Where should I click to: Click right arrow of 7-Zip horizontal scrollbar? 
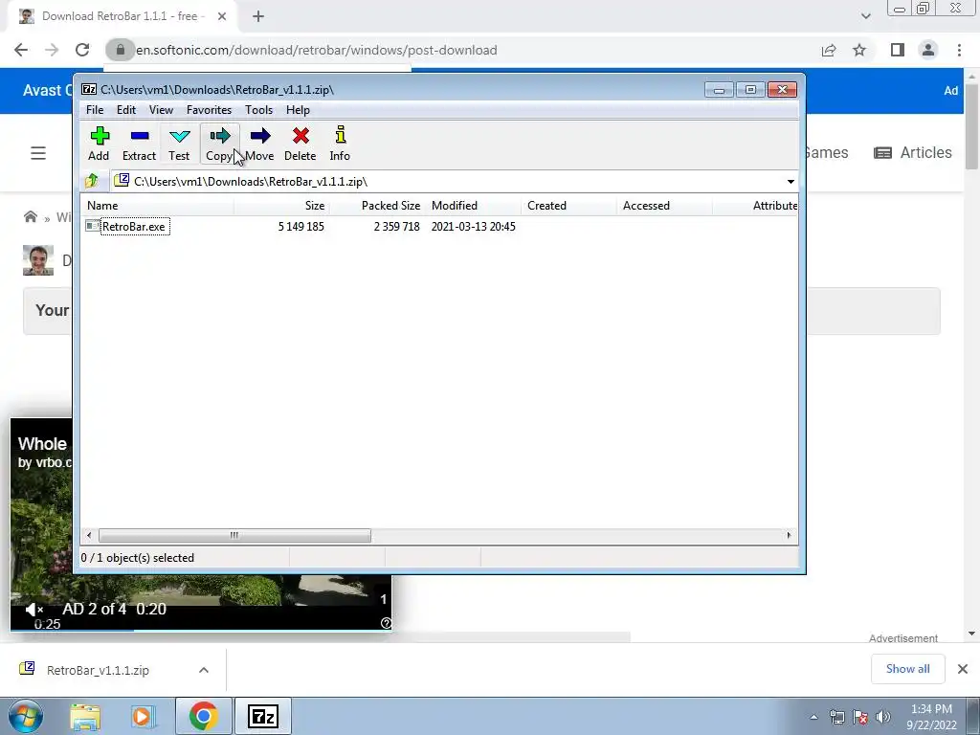pos(789,536)
